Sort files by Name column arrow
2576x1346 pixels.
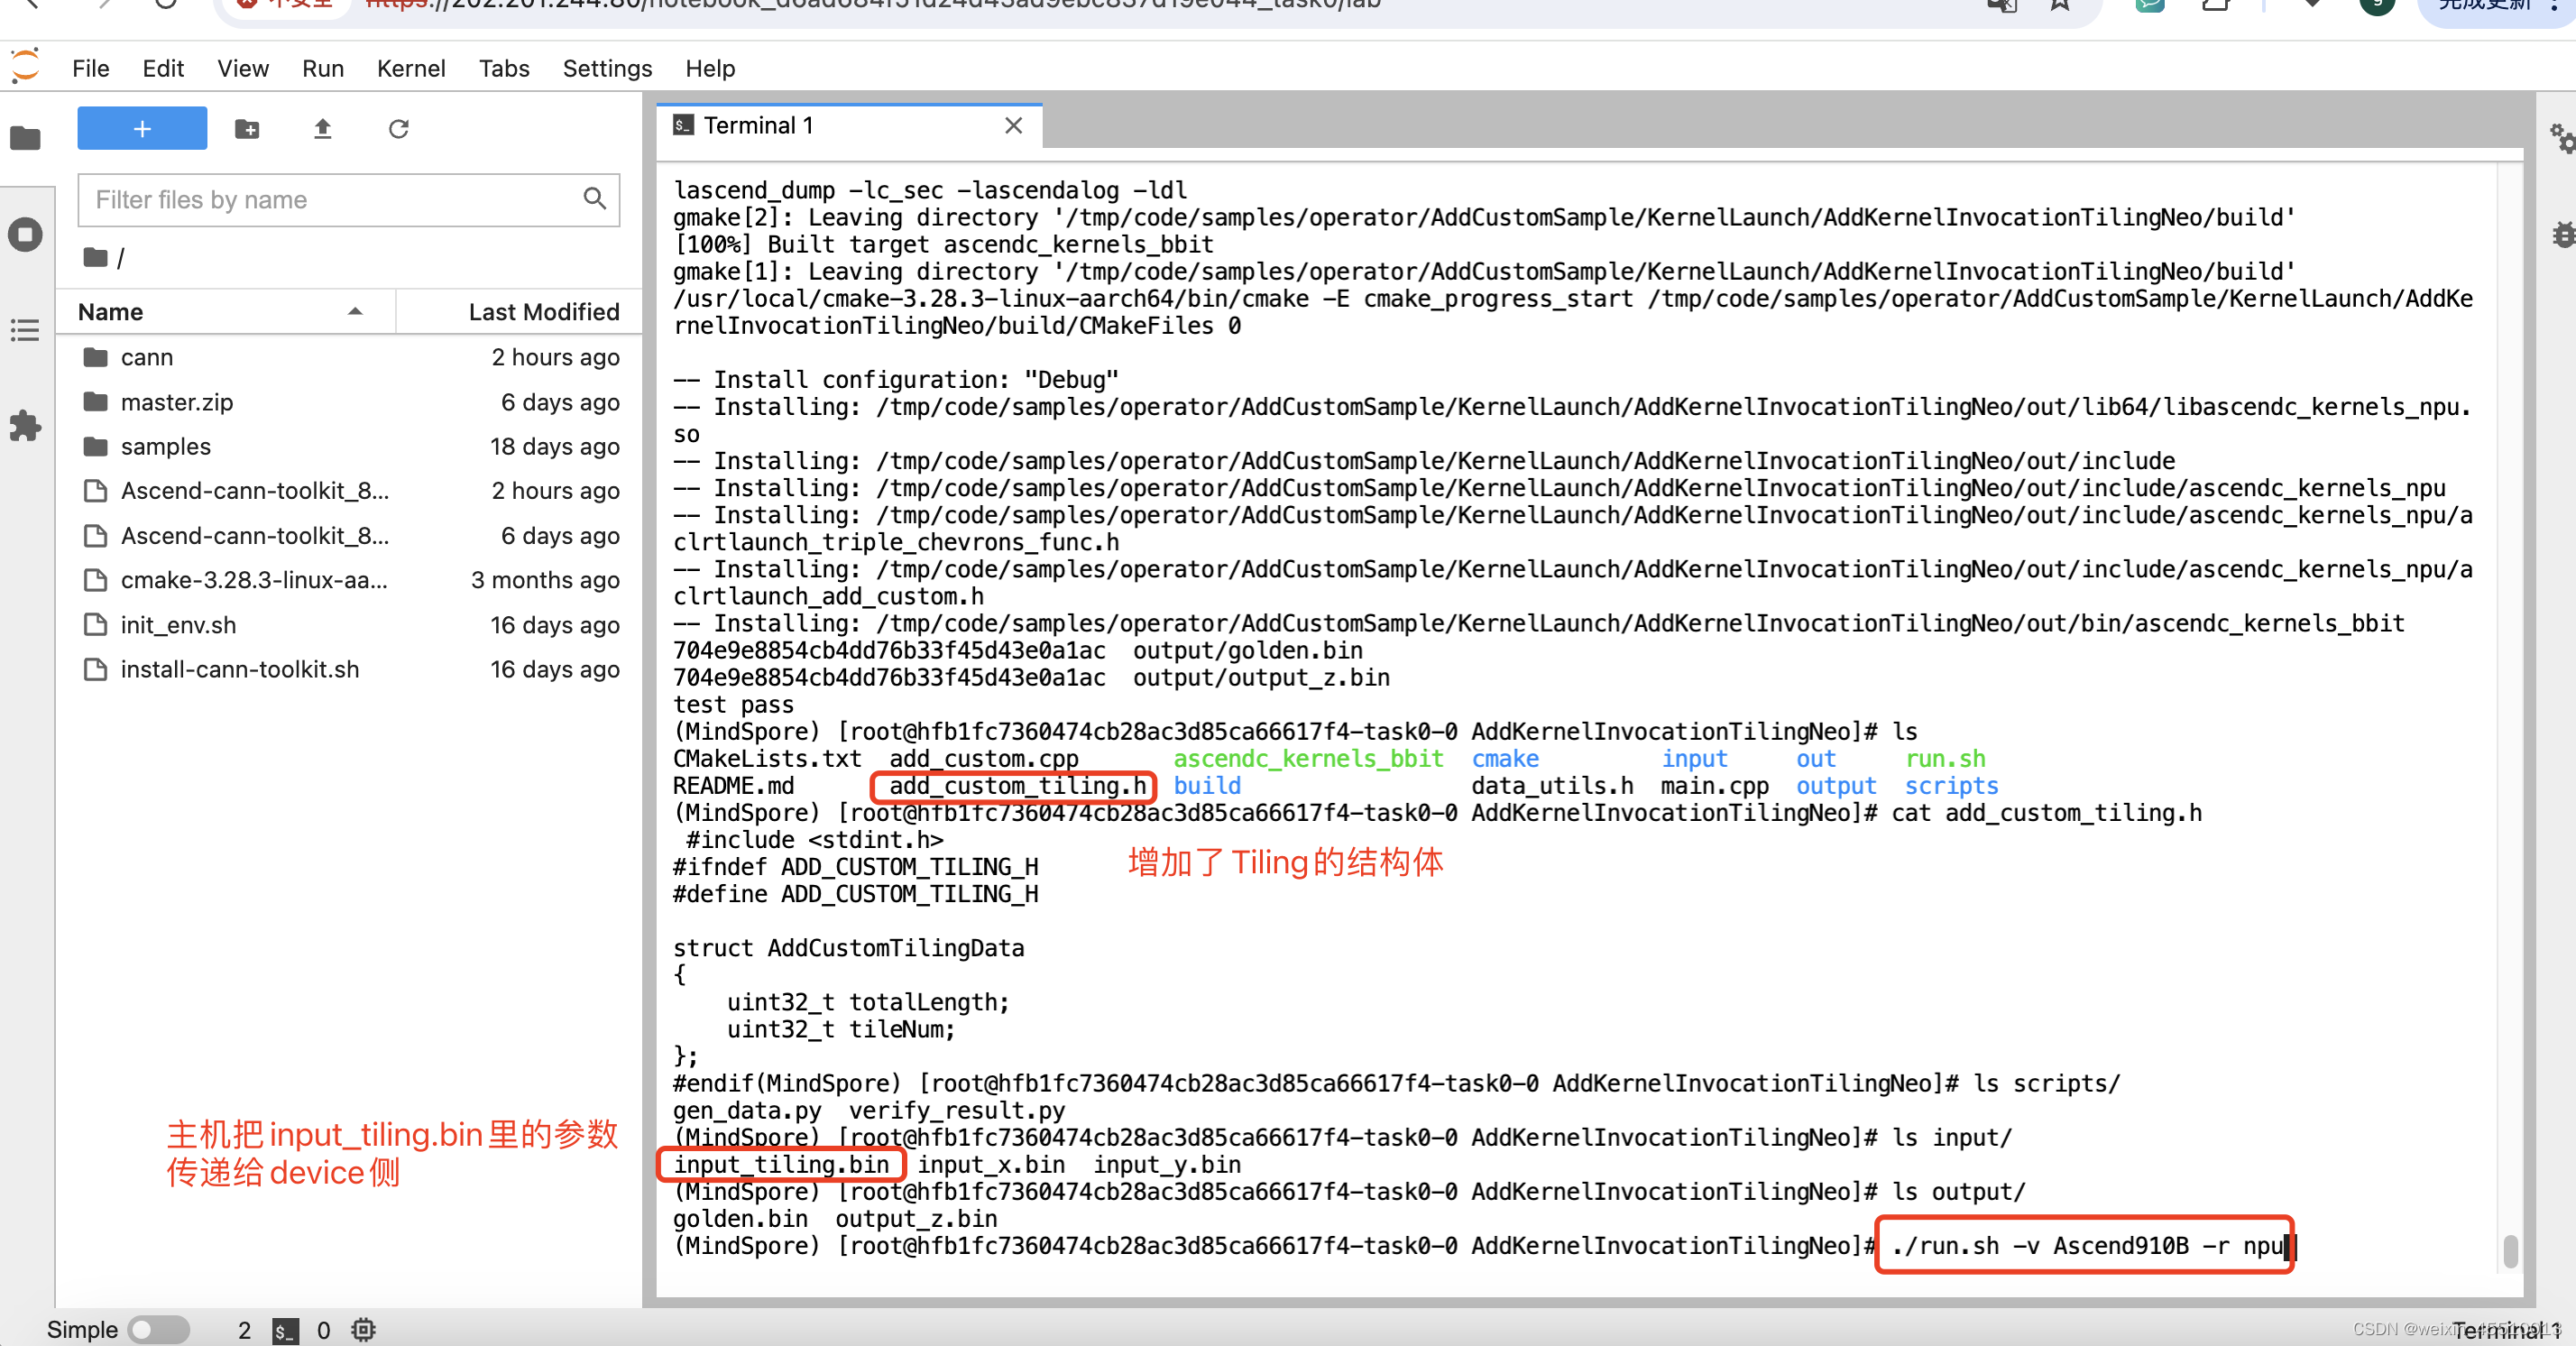point(354,312)
